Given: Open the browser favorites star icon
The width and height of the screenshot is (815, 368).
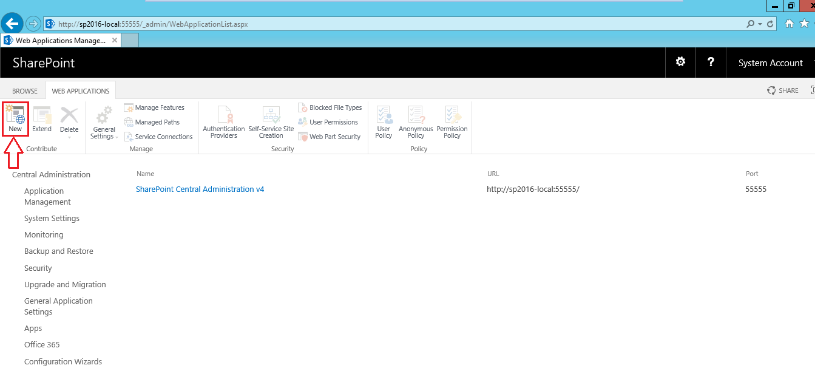Looking at the screenshot, I should click(805, 24).
